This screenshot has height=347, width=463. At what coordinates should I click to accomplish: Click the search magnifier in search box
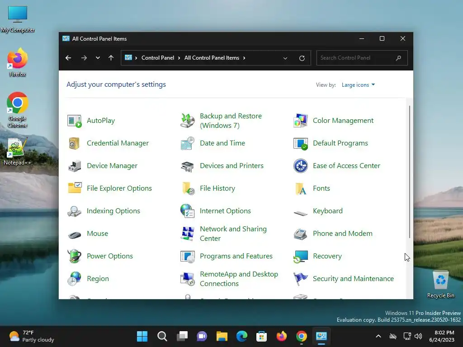pyautogui.click(x=398, y=58)
